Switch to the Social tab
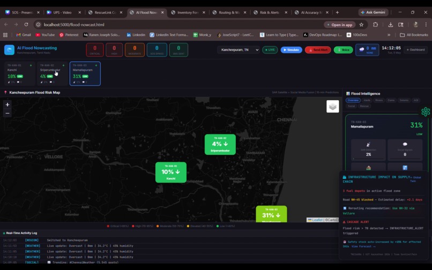 pos(351,106)
